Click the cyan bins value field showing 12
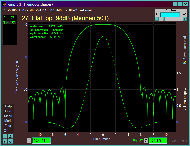 click(x=170, y=15)
